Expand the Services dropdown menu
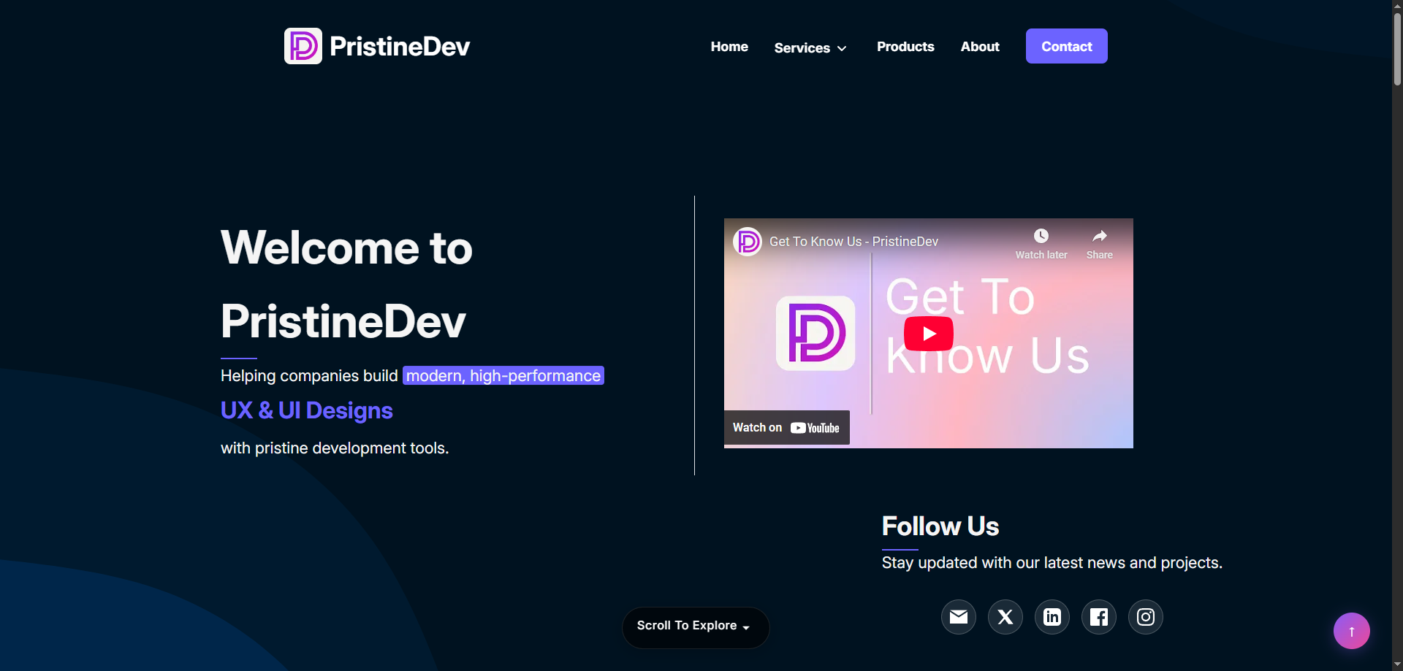1403x671 pixels. pyautogui.click(x=802, y=47)
